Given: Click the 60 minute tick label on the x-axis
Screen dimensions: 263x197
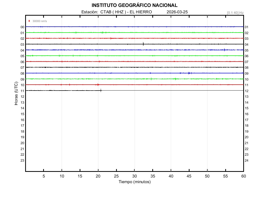Looking at the screenshot, I should [x=243, y=176].
